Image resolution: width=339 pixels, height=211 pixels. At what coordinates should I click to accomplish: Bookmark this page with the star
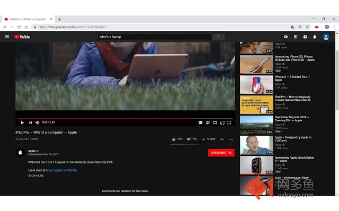(x=307, y=27)
